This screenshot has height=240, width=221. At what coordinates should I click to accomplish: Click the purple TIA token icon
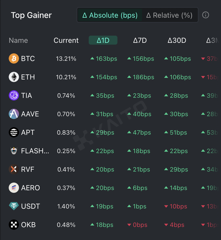tap(14, 96)
